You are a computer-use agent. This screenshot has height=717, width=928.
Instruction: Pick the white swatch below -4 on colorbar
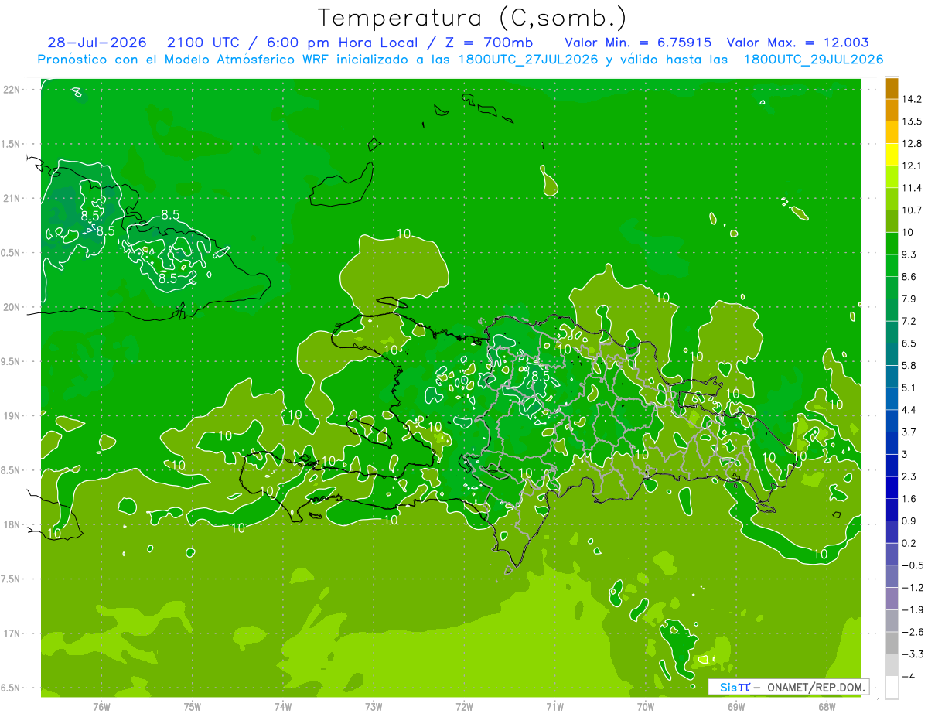892,688
